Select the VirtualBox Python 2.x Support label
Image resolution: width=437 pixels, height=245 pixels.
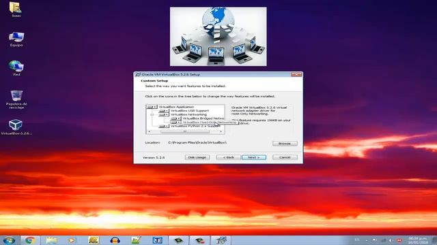click(195, 126)
